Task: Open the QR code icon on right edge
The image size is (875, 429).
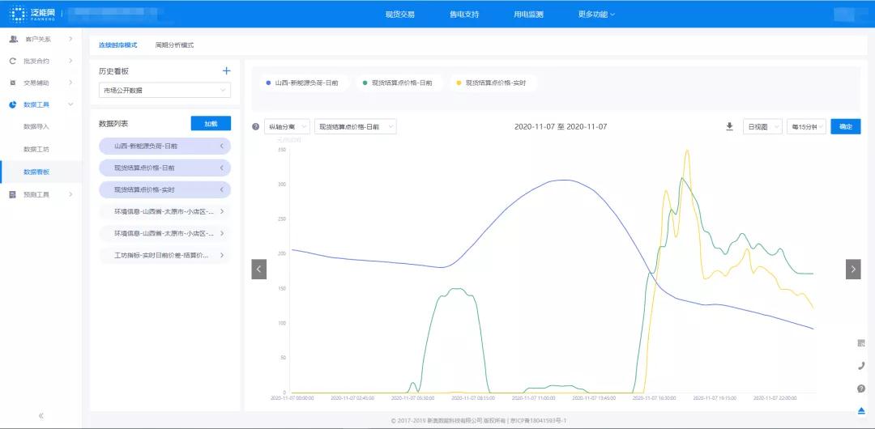Action: pyautogui.click(x=860, y=343)
